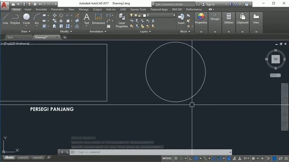
Task: Select the Mirror tool
Action: pos(61,21)
